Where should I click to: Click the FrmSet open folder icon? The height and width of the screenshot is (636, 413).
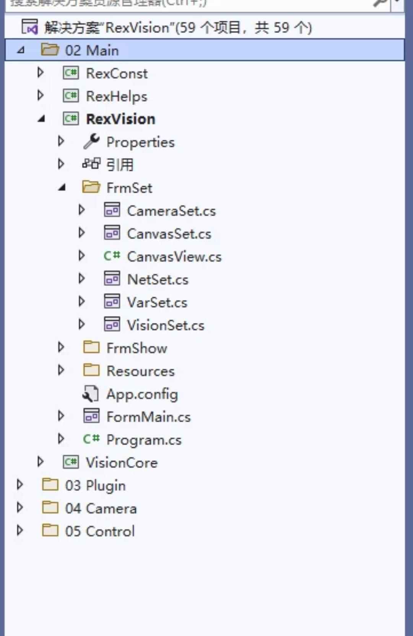pyautogui.click(x=91, y=187)
